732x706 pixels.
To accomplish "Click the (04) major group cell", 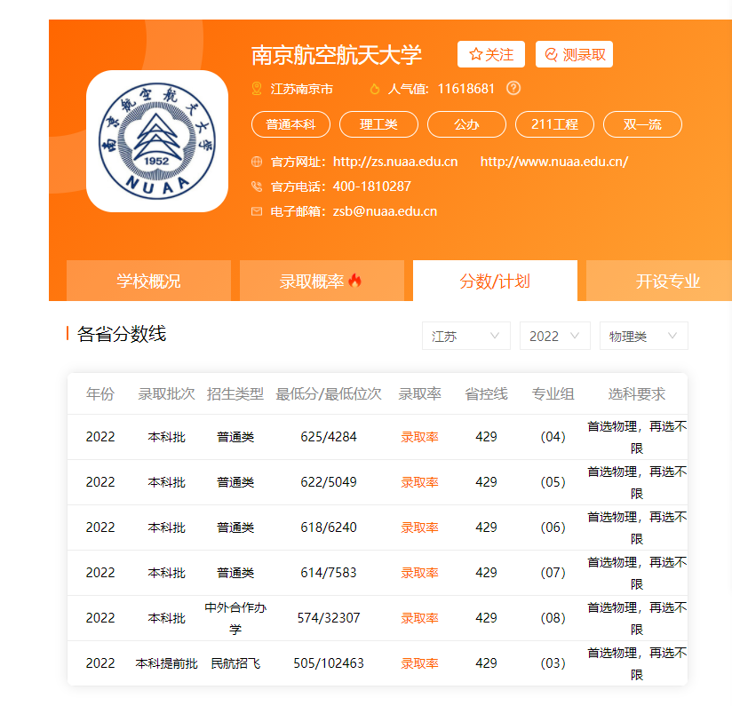I will (553, 437).
